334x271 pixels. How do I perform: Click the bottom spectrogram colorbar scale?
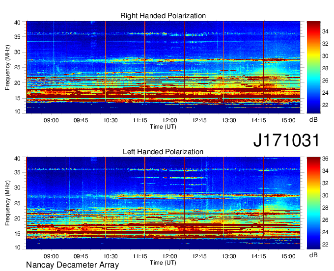(313, 203)
